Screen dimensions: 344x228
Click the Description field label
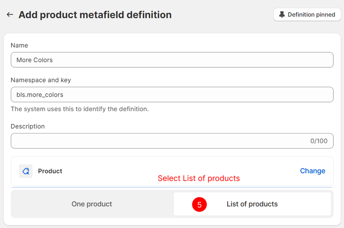[28, 126]
